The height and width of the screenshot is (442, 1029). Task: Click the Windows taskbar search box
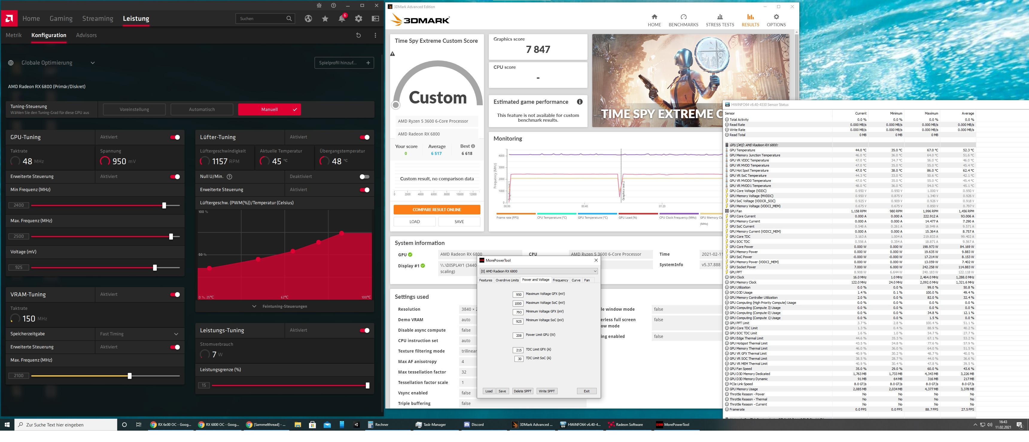tap(66, 424)
